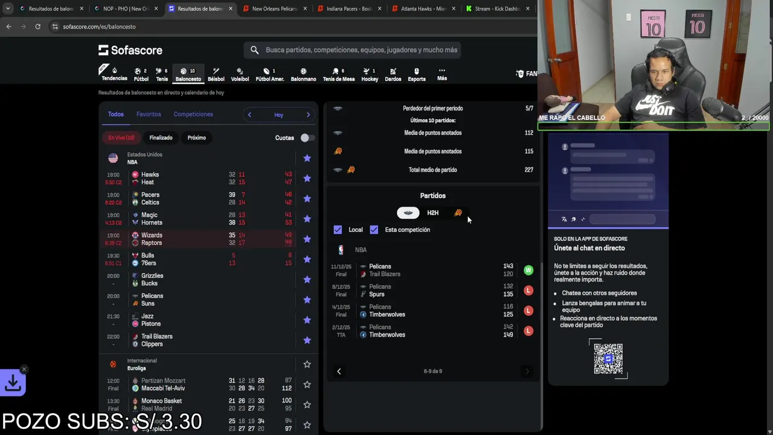The height and width of the screenshot is (435, 773).
Task: Select the Tenis sport icon
Action: point(162,74)
